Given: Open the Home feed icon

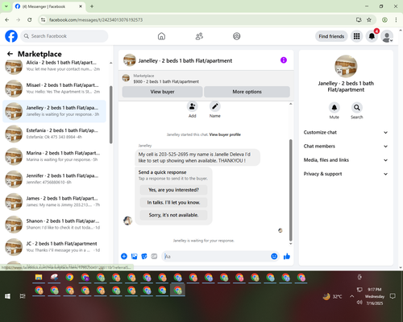Looking at the screenshot, I should [161, 36].
